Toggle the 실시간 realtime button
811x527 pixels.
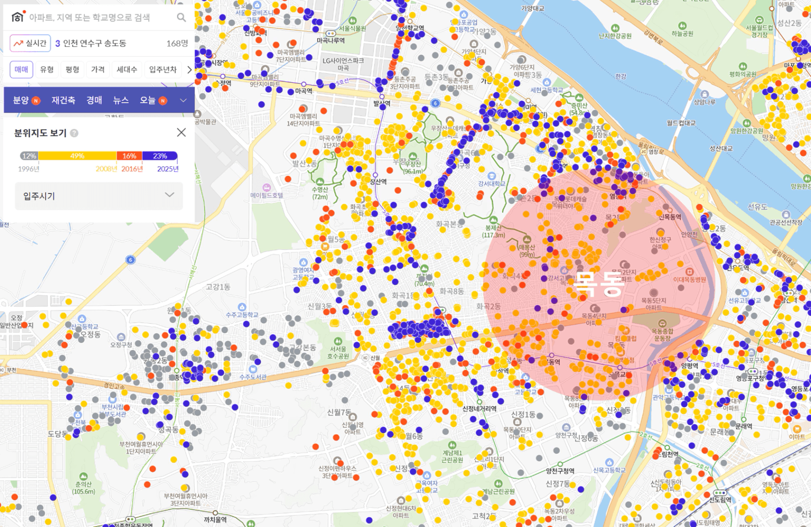[x=30, y=43]
